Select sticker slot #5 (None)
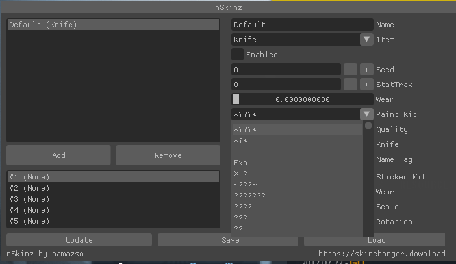This screenshot has height=264, width=456. 113,221
